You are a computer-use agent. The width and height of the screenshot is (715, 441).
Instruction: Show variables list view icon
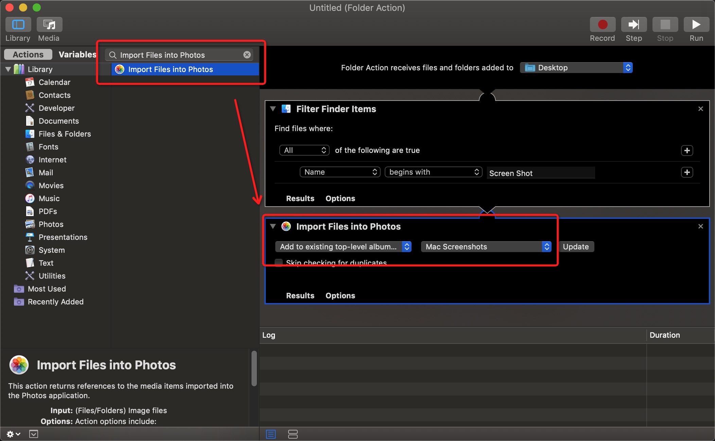(293, 434)
